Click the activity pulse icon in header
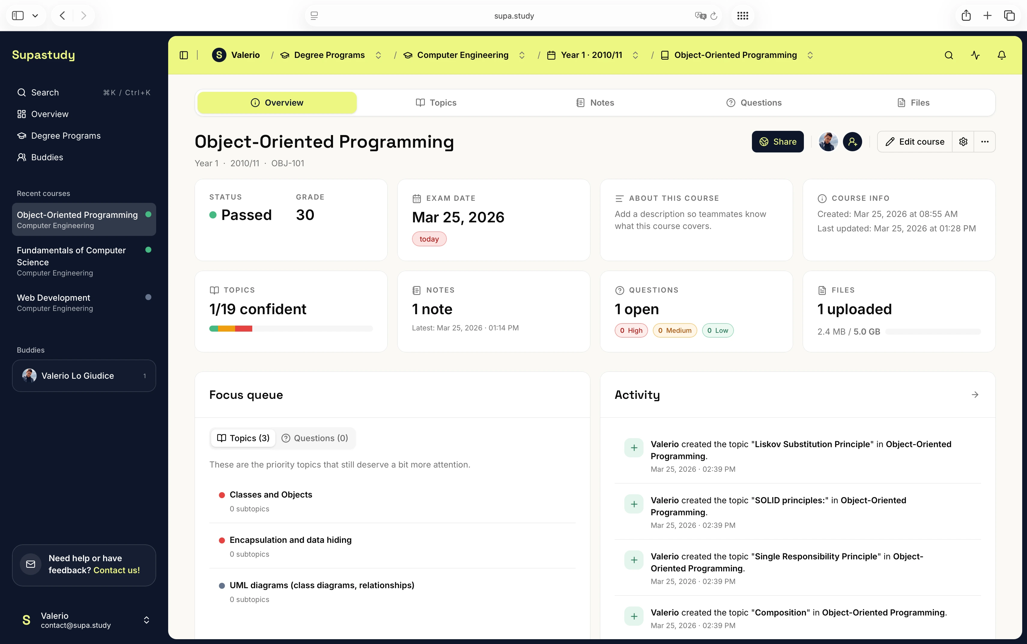The image size is (1027, 644). coord(975,55)
